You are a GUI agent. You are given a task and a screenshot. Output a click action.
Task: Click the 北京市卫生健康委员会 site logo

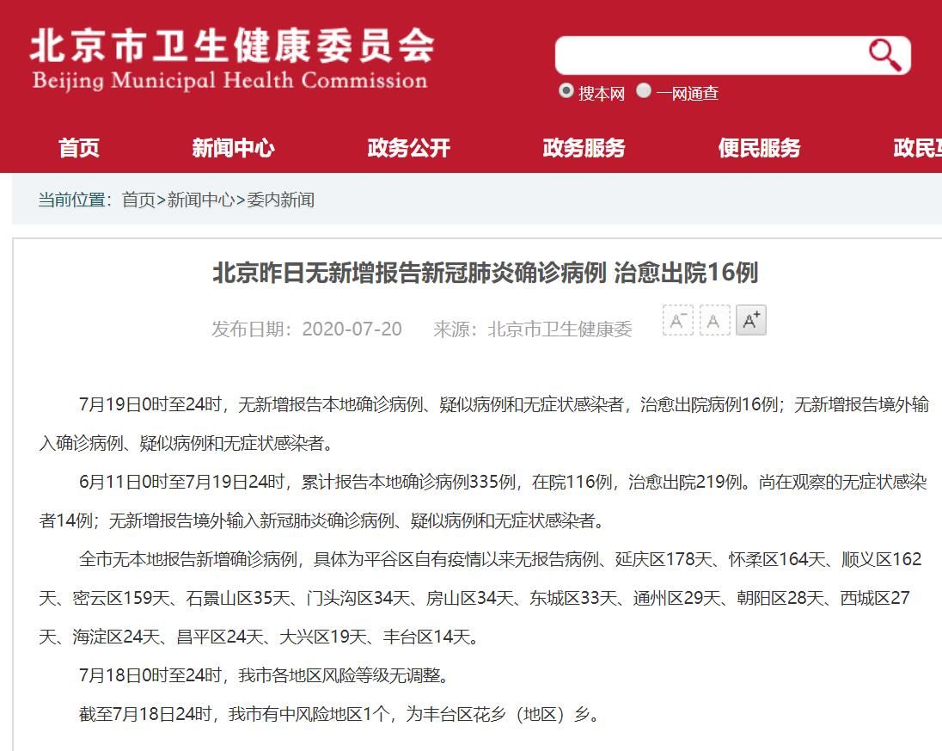230,58
